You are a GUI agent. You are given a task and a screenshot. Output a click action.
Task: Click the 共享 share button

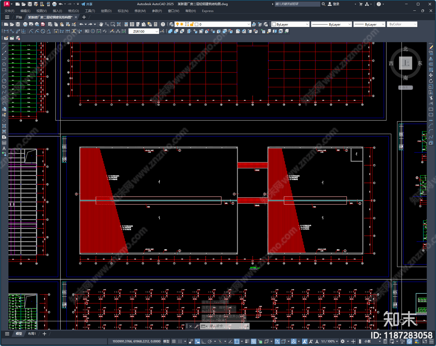(x=87, y=4)
